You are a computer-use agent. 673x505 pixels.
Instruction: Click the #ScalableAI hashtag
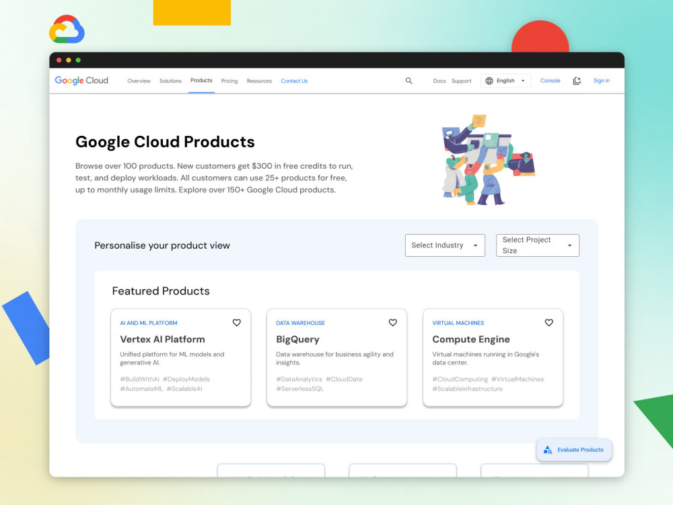(x=184, y=389)
